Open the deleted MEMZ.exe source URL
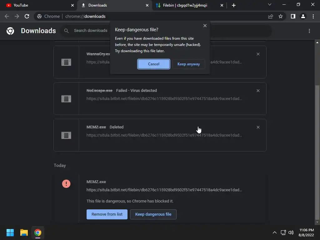The image size is (320, 240). [x=164, y=135]
